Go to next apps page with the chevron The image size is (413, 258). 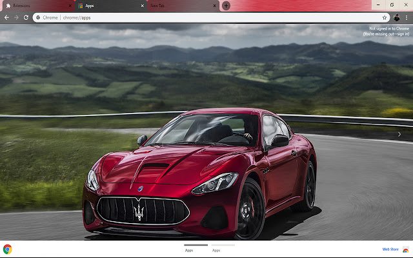tap(399, 134)
